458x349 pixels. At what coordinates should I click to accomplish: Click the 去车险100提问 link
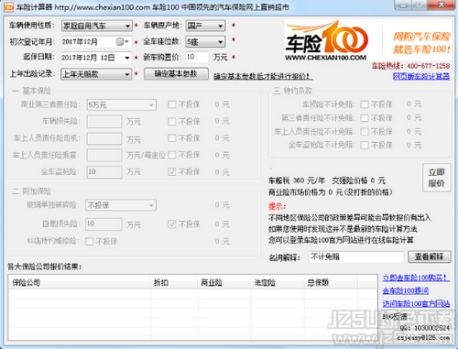406,290
